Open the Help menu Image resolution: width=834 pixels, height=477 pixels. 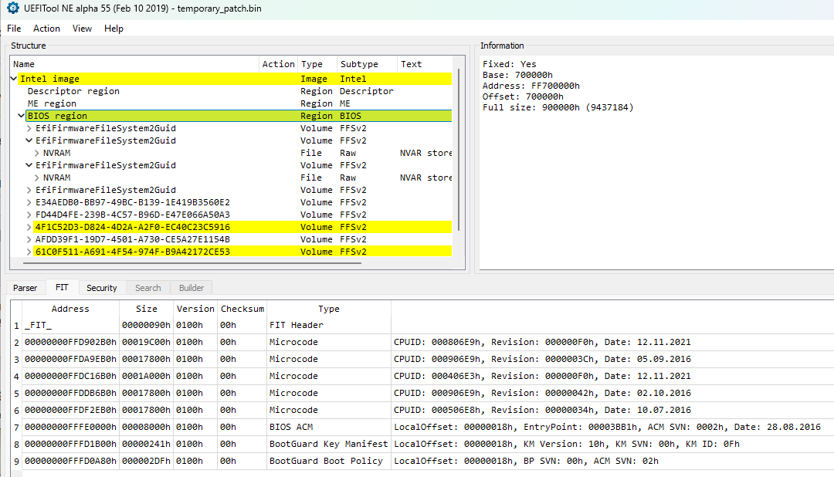[x=114, y=29]
